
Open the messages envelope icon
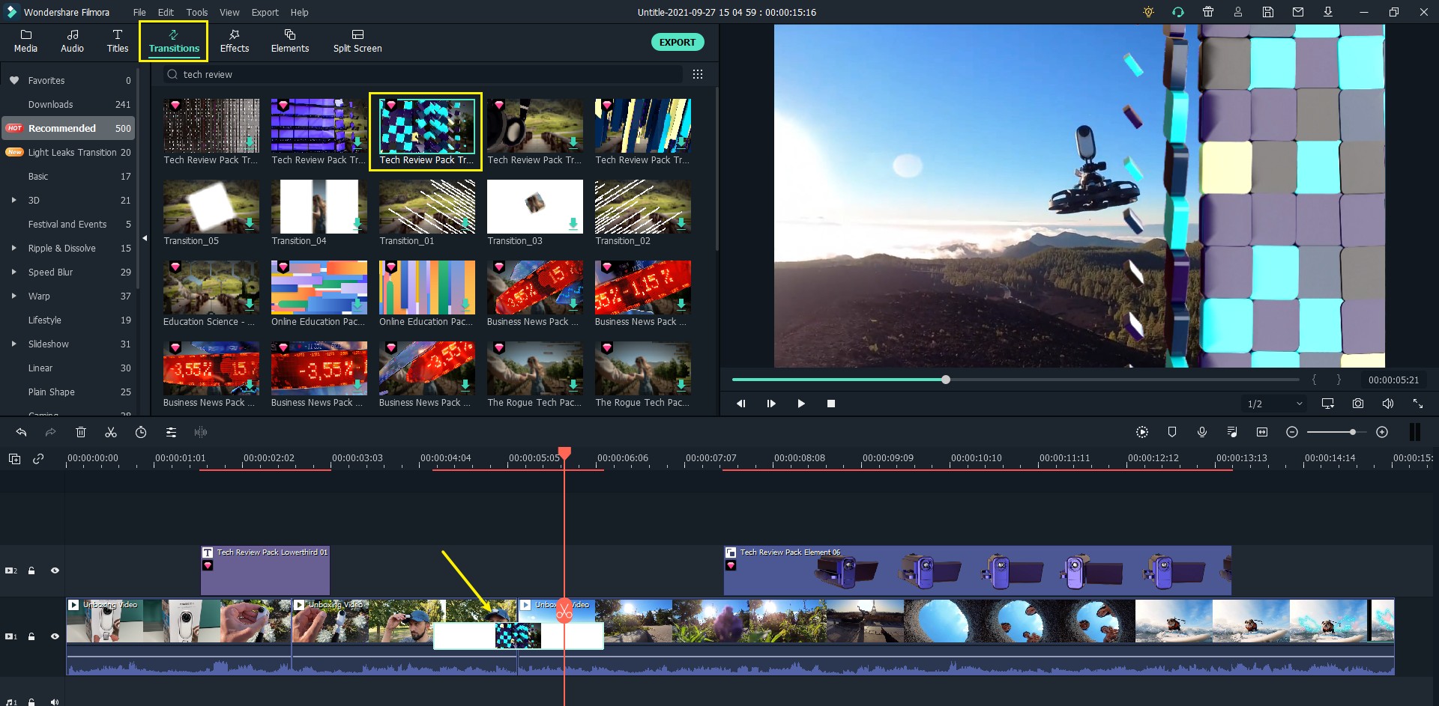pos(1298,12)
